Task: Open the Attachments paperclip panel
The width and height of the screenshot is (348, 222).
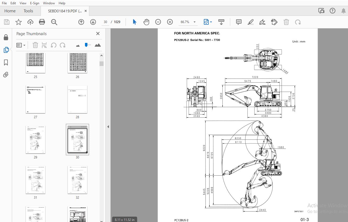Action: coord(6,75)
